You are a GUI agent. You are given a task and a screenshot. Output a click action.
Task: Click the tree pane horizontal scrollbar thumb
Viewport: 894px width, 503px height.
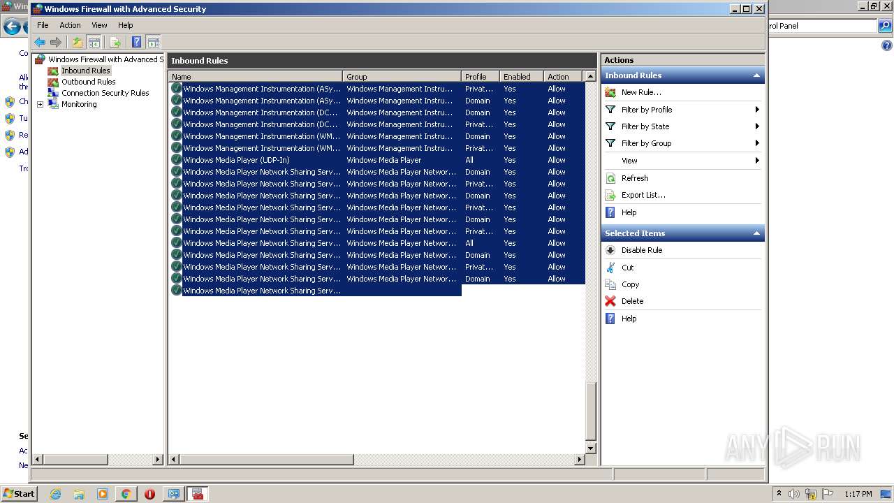[x=75, y=460]
